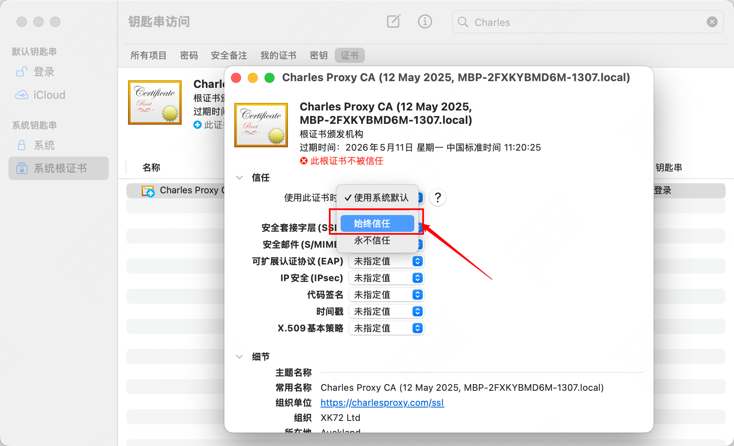Viewport: 734px width, 446px height.
Task: Switch to 我的证书 tab
Action: click(x=278, y=55)
